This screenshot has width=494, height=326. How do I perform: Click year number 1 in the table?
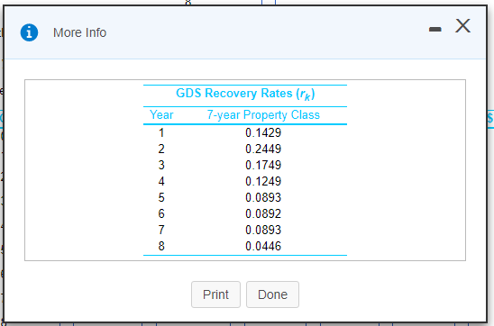coord(161,132)
